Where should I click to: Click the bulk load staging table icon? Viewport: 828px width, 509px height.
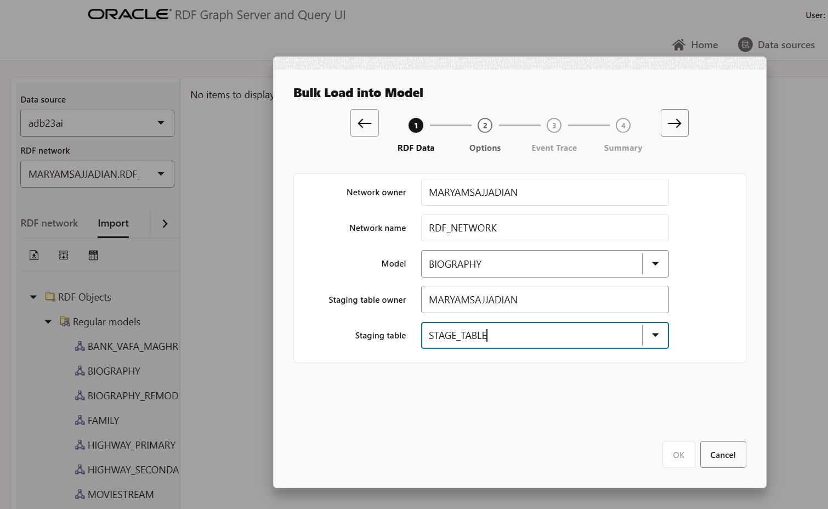coord(64,255)
